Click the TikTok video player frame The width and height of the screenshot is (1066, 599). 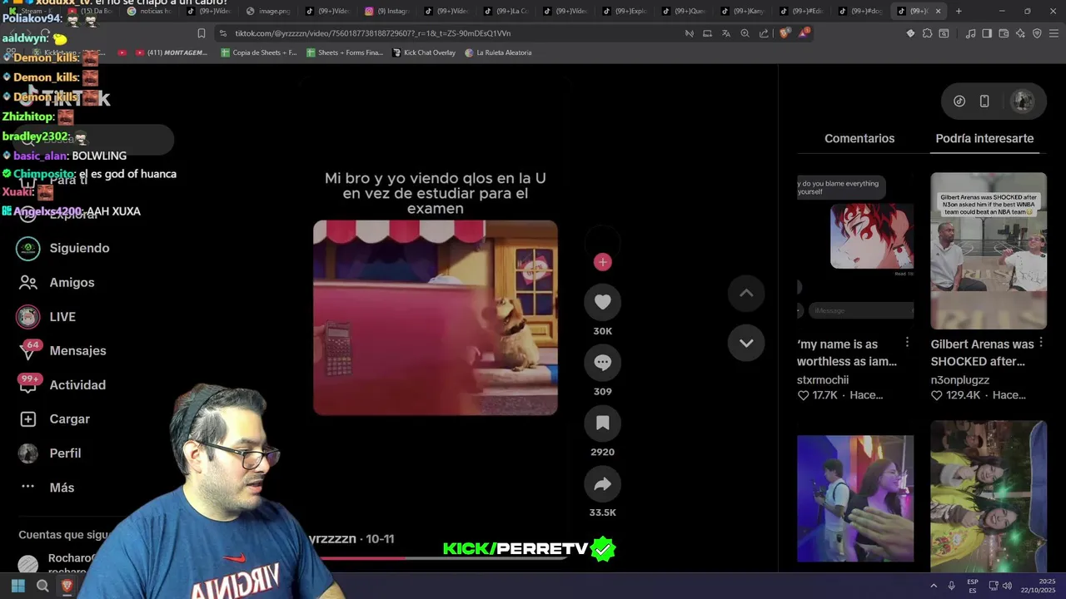[x=436, y=318]
